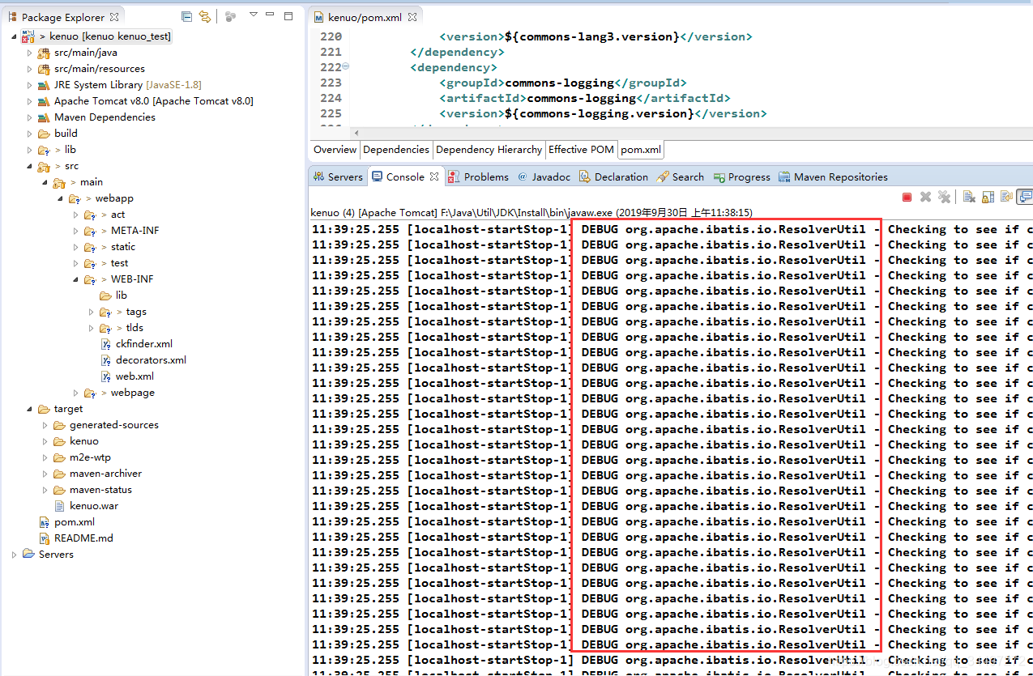Open the Progress tab
The width and height of the screenshot is (1033, 676).
coord(742,176)
